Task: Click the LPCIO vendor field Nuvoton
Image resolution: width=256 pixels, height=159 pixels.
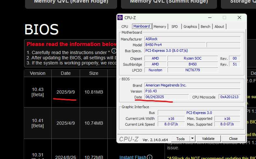Action: tap(155, 70)
